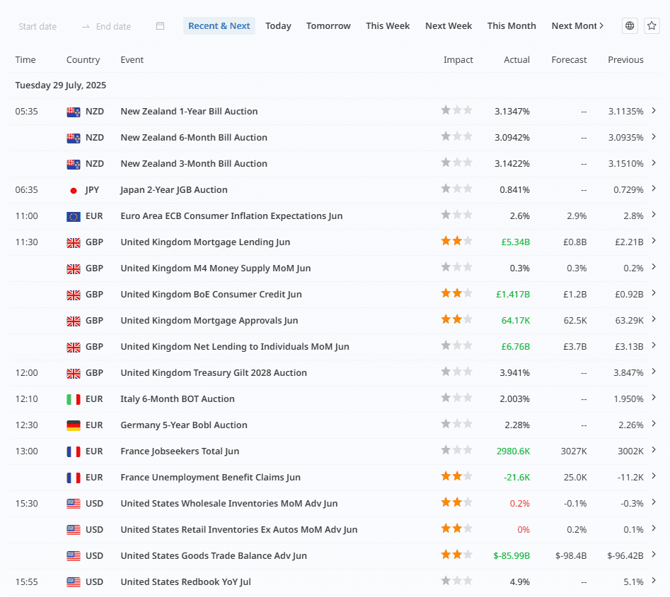Open the calendar date picker icon
The height and width of the screenshot is (597, 670).
[160, 26]
